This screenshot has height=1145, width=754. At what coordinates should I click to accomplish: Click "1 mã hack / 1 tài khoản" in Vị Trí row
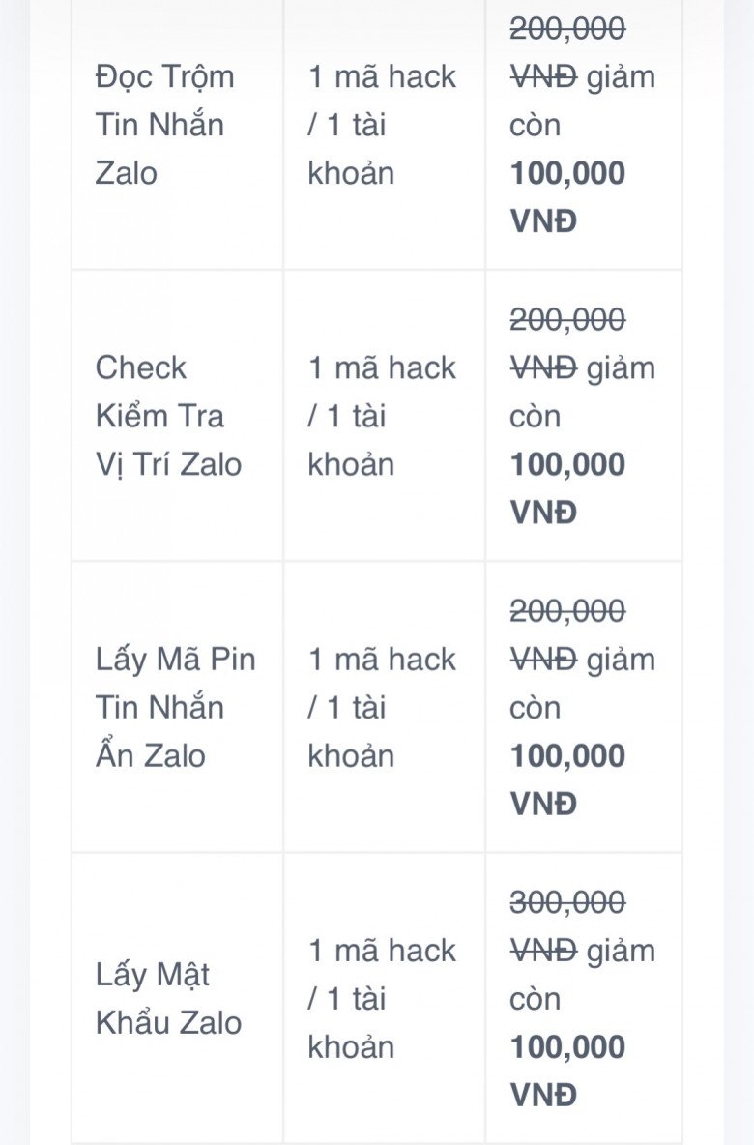click(382, 416)
